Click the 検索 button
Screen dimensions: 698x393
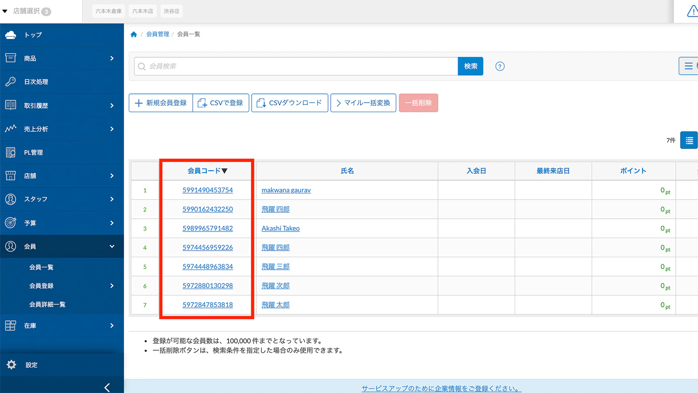(471, 66)
